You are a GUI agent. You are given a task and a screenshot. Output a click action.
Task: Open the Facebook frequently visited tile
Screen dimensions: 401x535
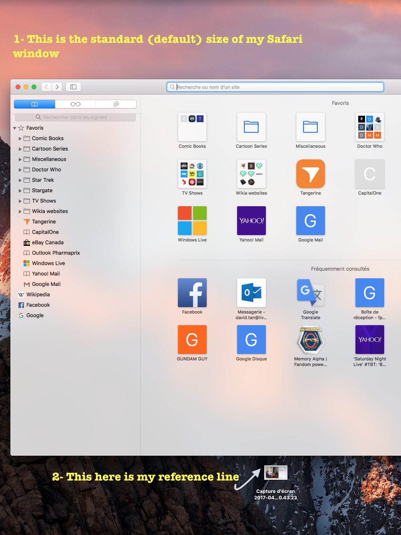[x=192, y=293]
